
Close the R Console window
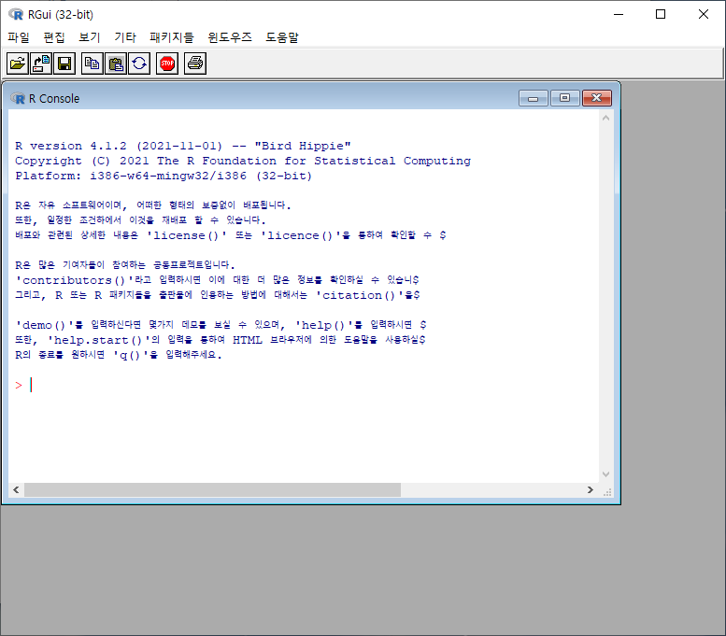tap(597, 98)
